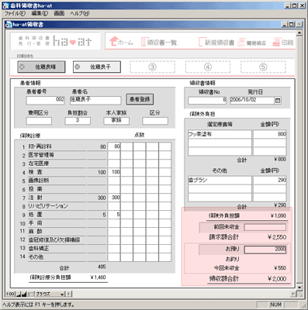
Task: Click the points total 485
Action: 102,267
